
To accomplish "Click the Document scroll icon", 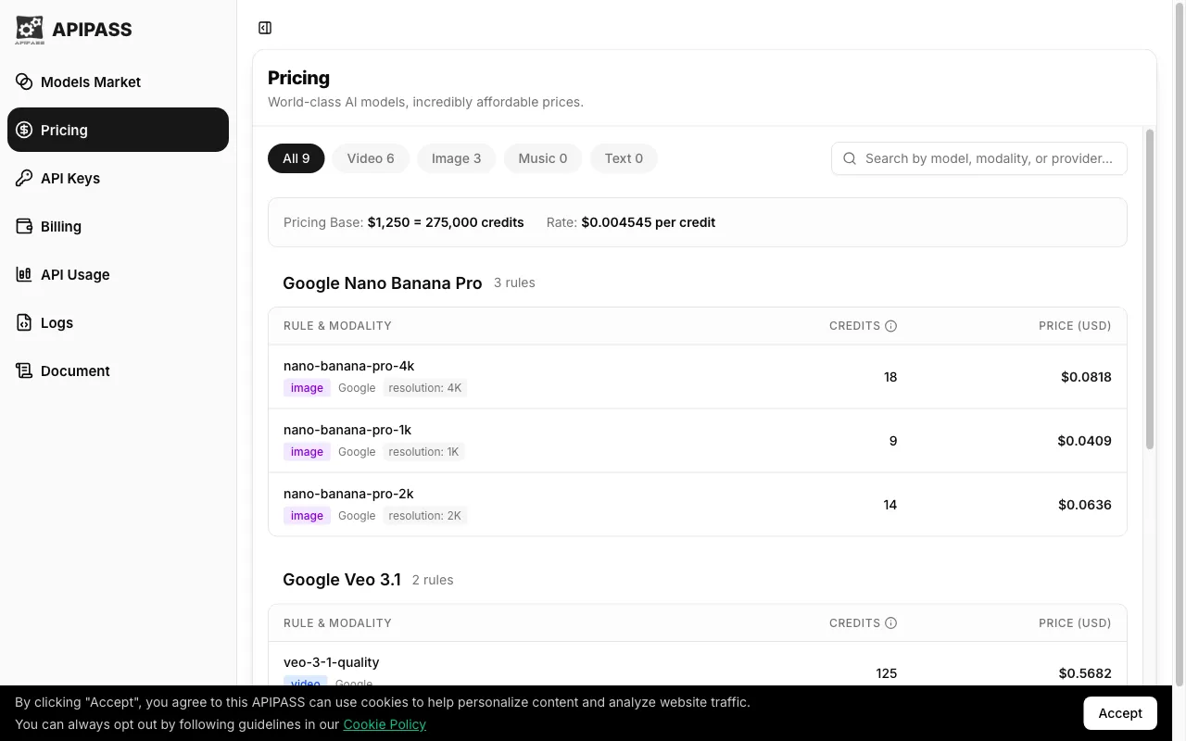I will tap(24, 370).
